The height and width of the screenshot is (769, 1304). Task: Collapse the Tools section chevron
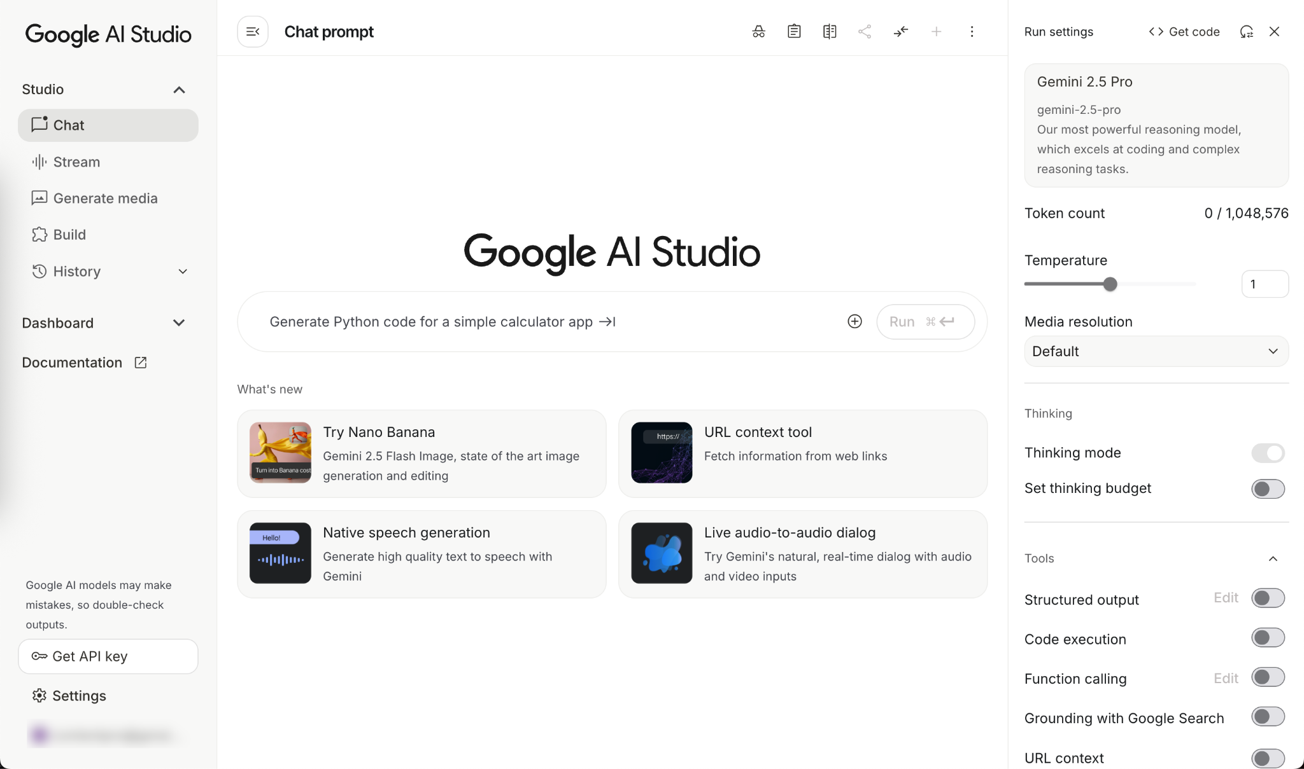(1273, 558)
